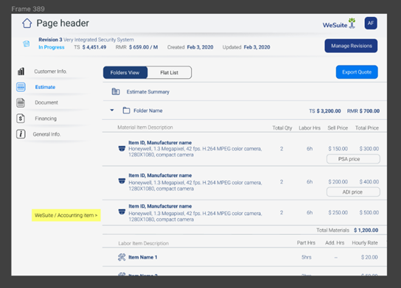401x288 pixels.
Task: Click the 5hrs part hours value
Action: click(x=307, y=257)
